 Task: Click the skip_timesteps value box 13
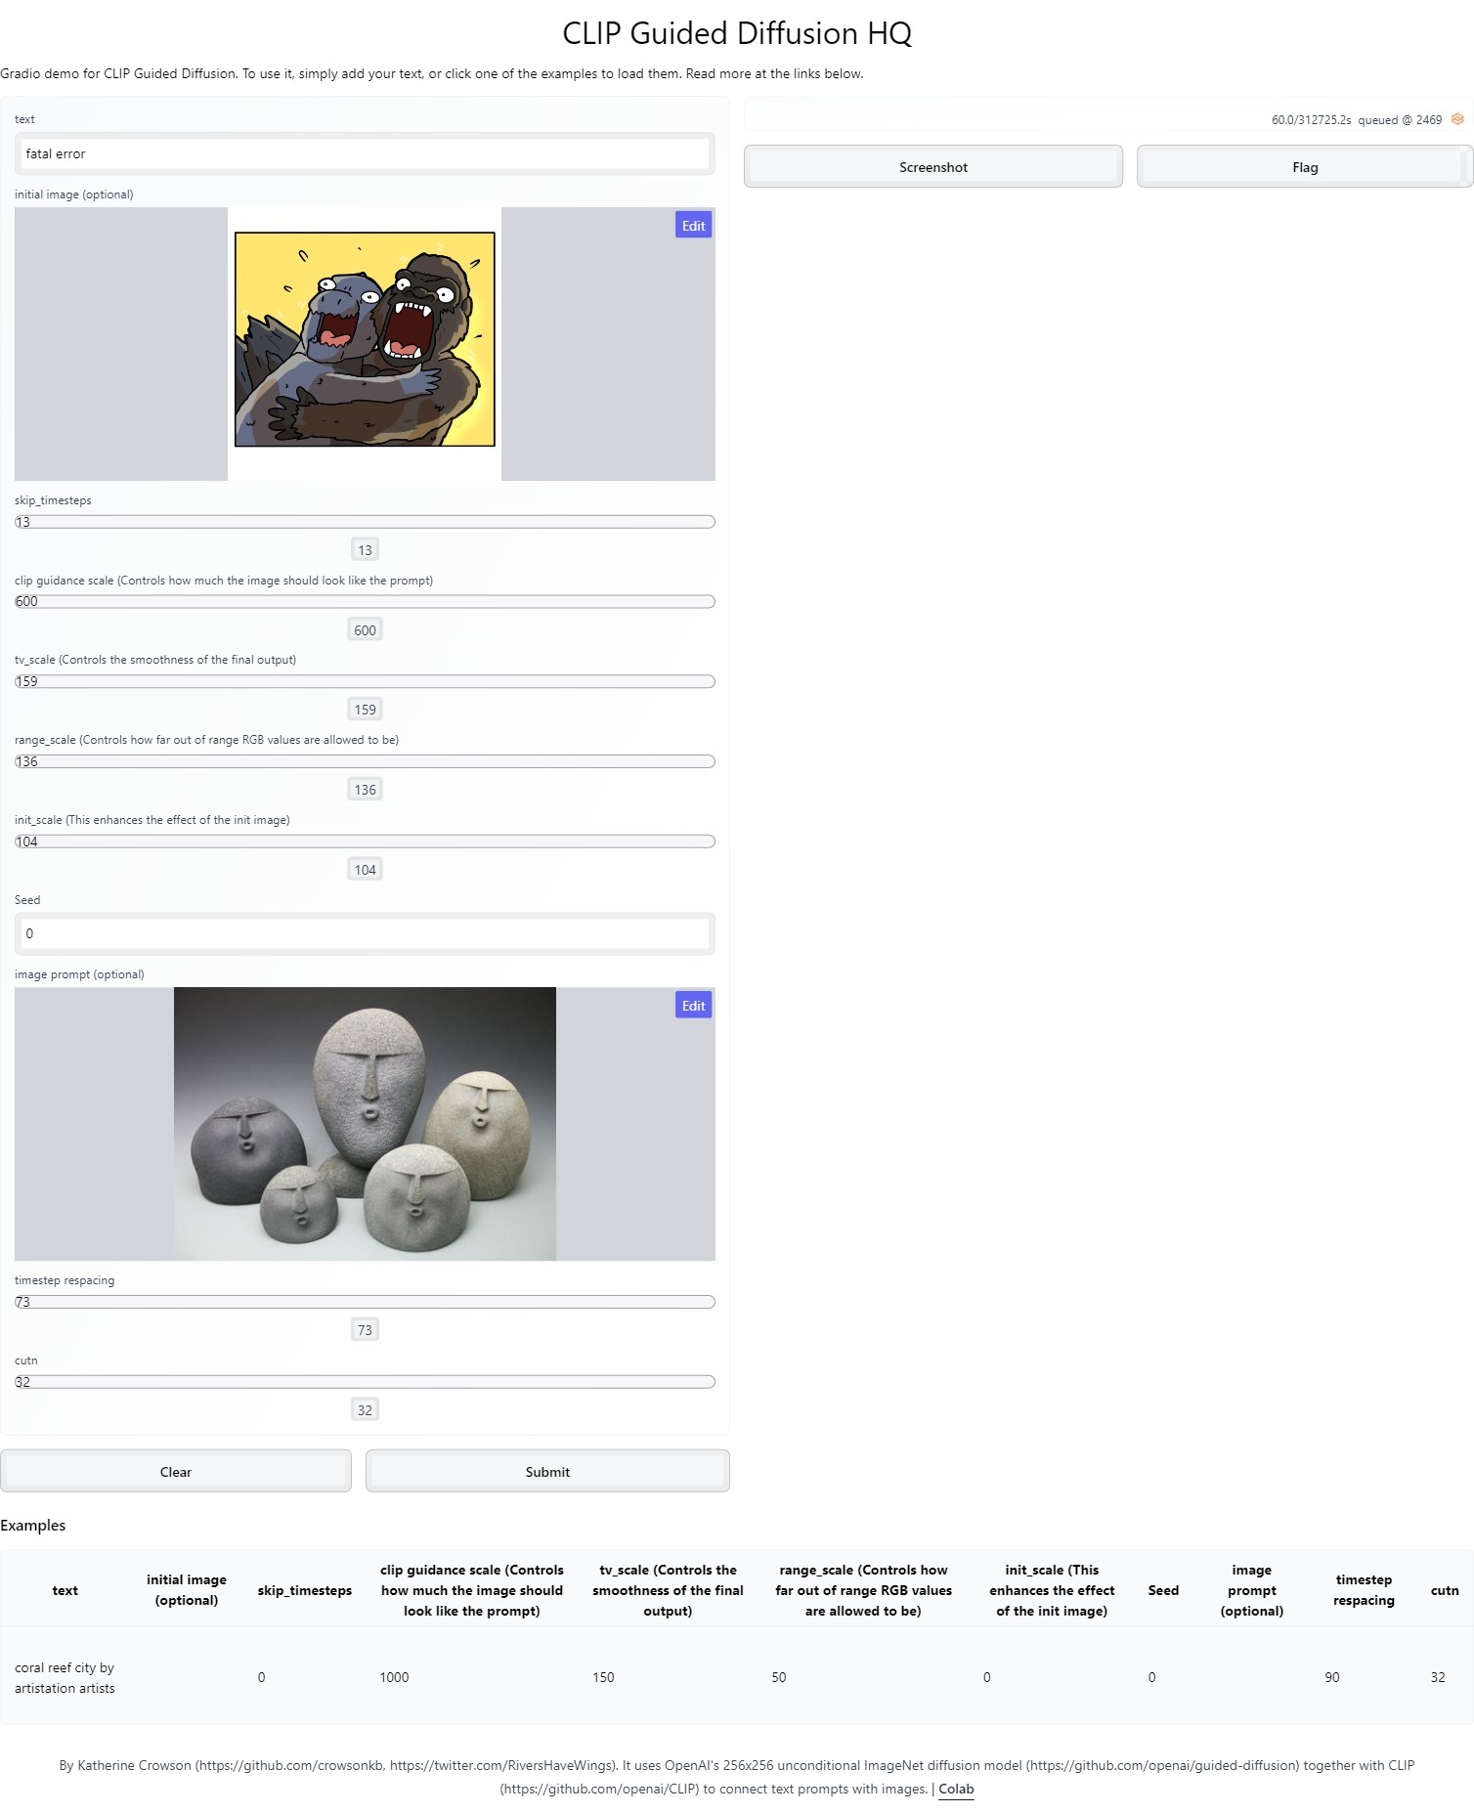coord(365,550)
